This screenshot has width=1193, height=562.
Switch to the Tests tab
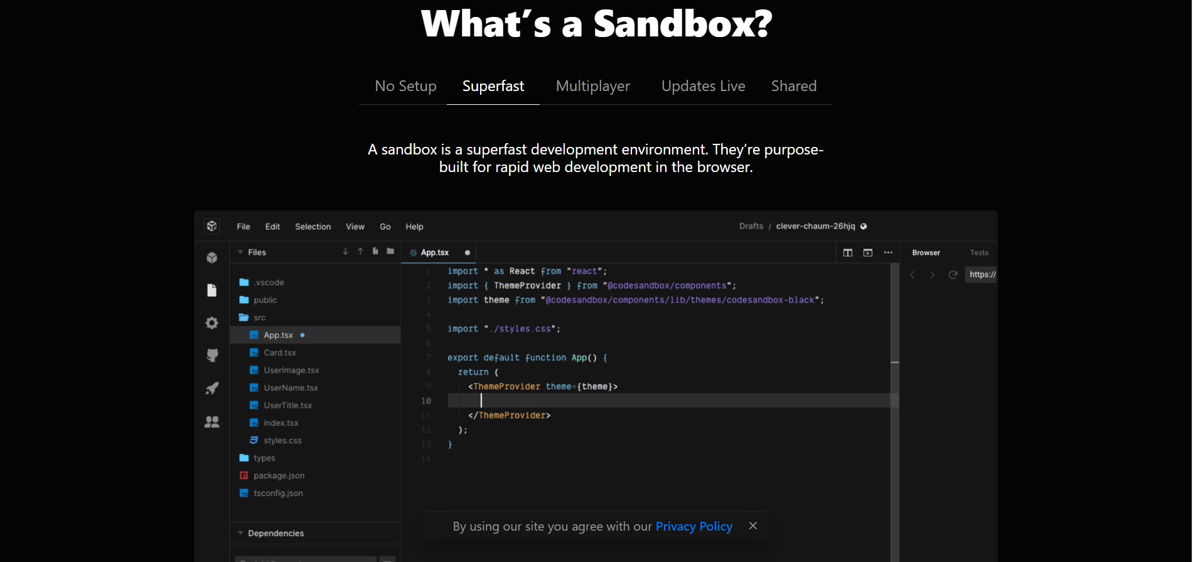pyautogui.click(x=978, y=252)
